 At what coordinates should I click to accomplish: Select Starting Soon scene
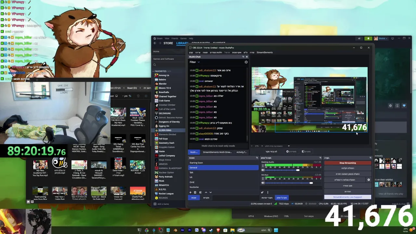[224, 163]
